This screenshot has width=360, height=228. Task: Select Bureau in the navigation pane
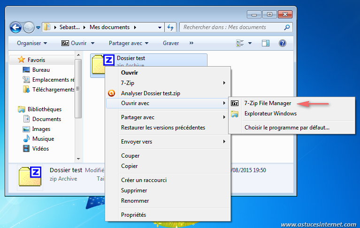tap(41, 70)
